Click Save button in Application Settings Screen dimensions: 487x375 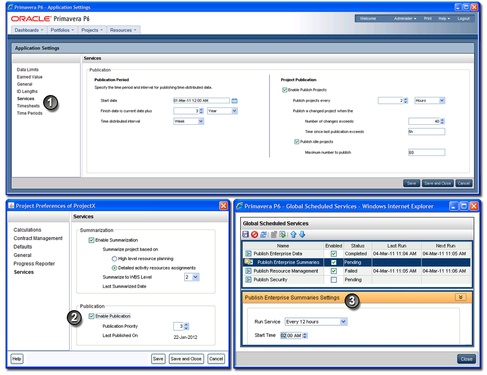click(411, 183)
